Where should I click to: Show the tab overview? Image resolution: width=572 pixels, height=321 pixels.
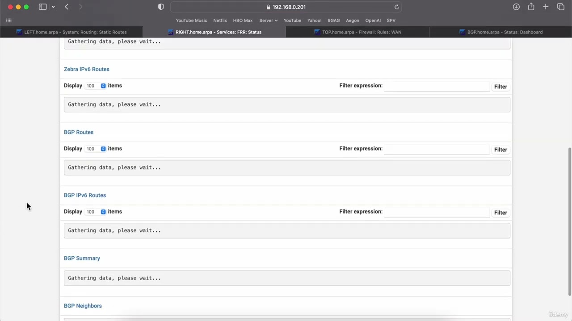click(x=561, y=7)
